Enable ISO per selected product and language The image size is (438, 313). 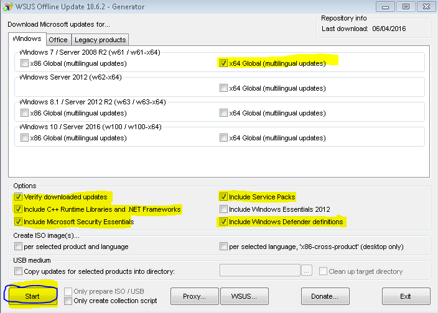pos(18,247)
